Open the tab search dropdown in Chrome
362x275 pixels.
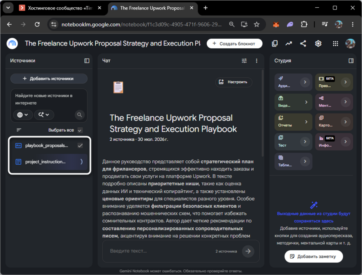(8, 8)
